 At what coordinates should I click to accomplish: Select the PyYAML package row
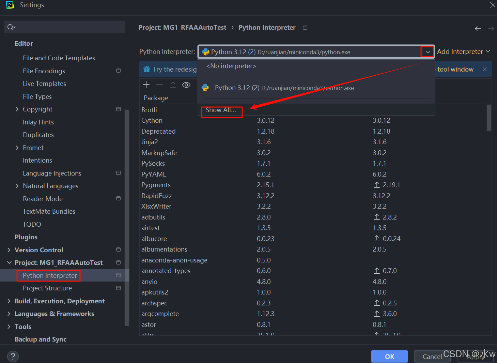(313, 174)
